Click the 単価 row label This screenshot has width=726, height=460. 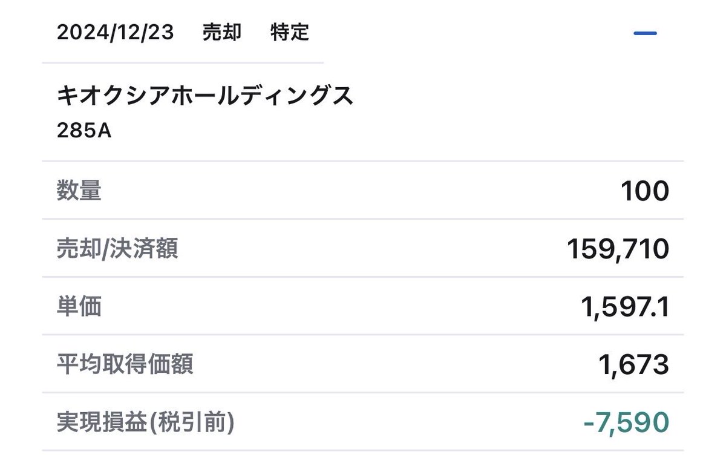[x=79, y=306]
